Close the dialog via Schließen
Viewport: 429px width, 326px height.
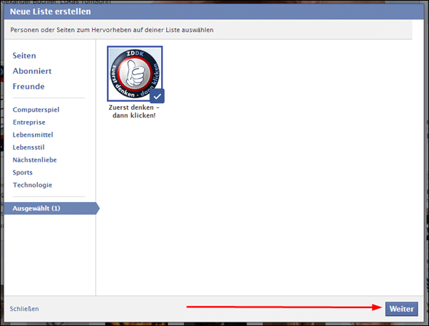(24, 309)
